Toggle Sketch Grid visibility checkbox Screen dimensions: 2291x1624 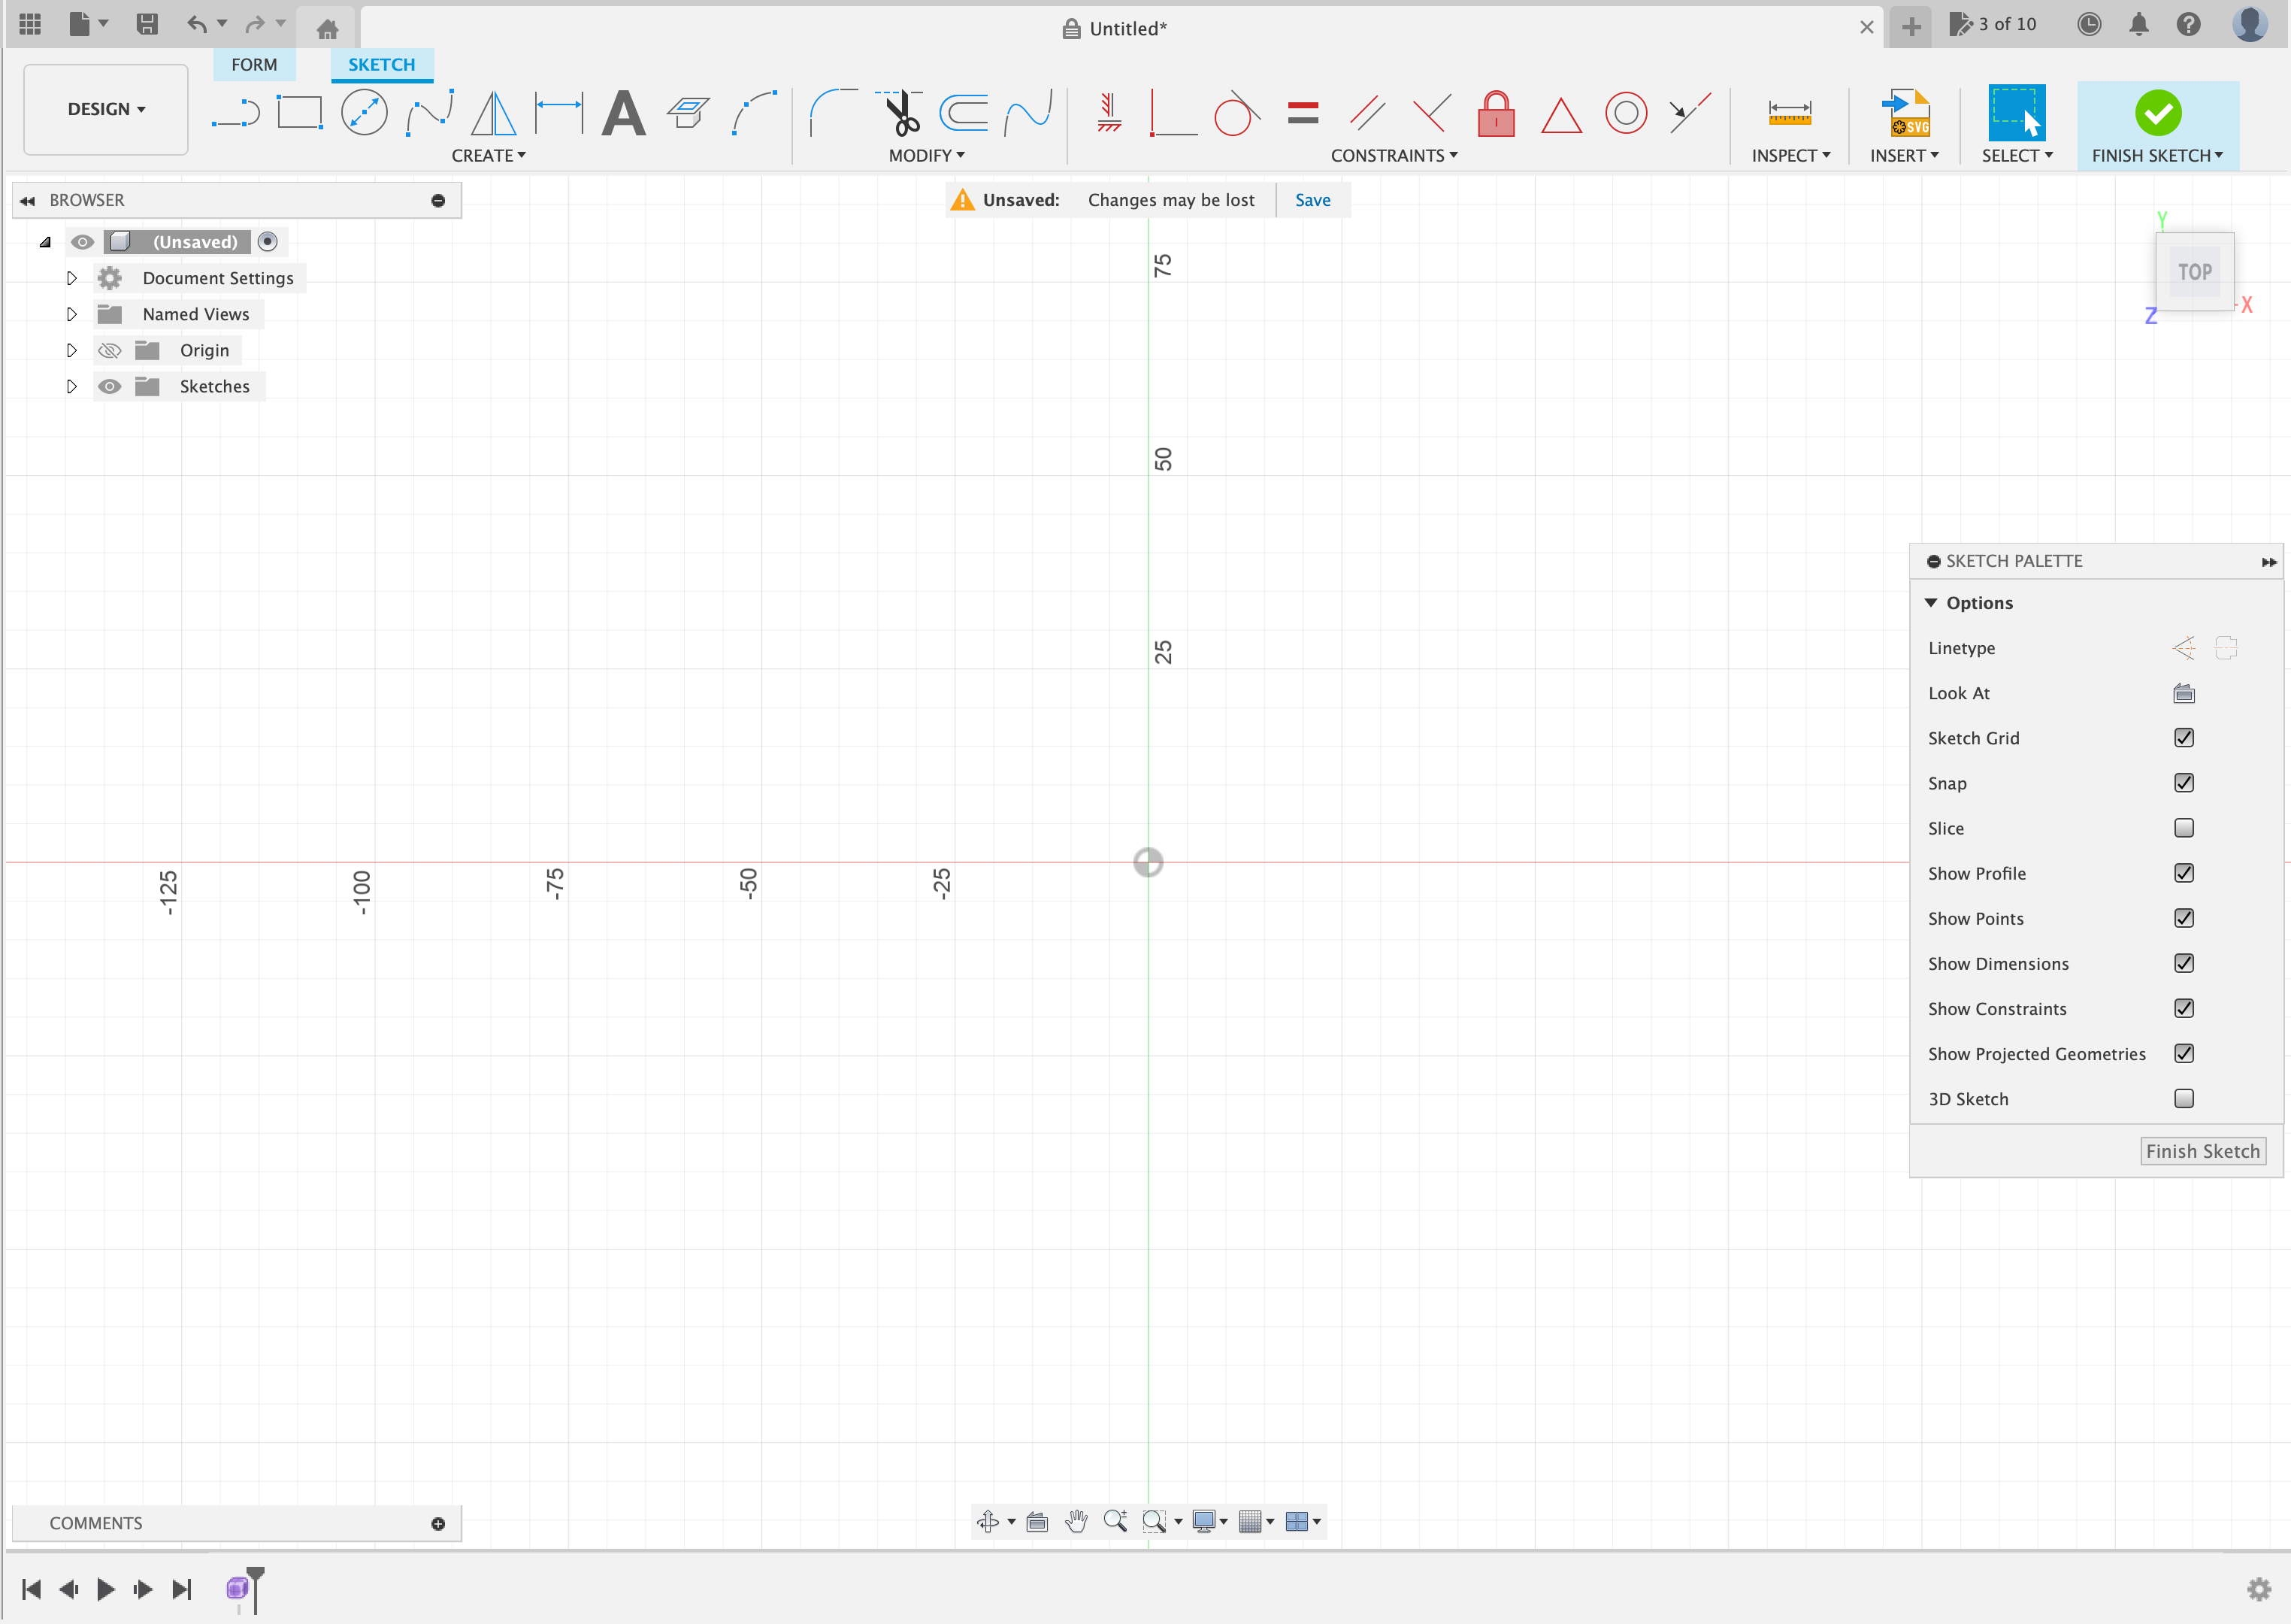point(2186,736)
